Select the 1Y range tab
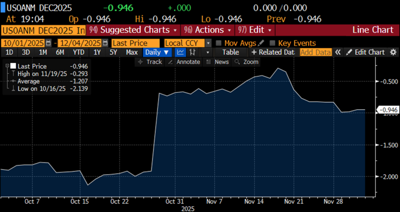This screenshot has height=212, width=400. pyautogui.click(x=97, y=52)
